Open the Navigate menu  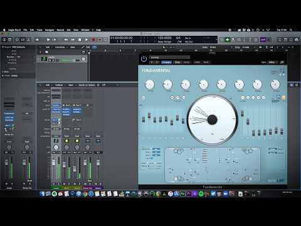(x=50, y=30)
